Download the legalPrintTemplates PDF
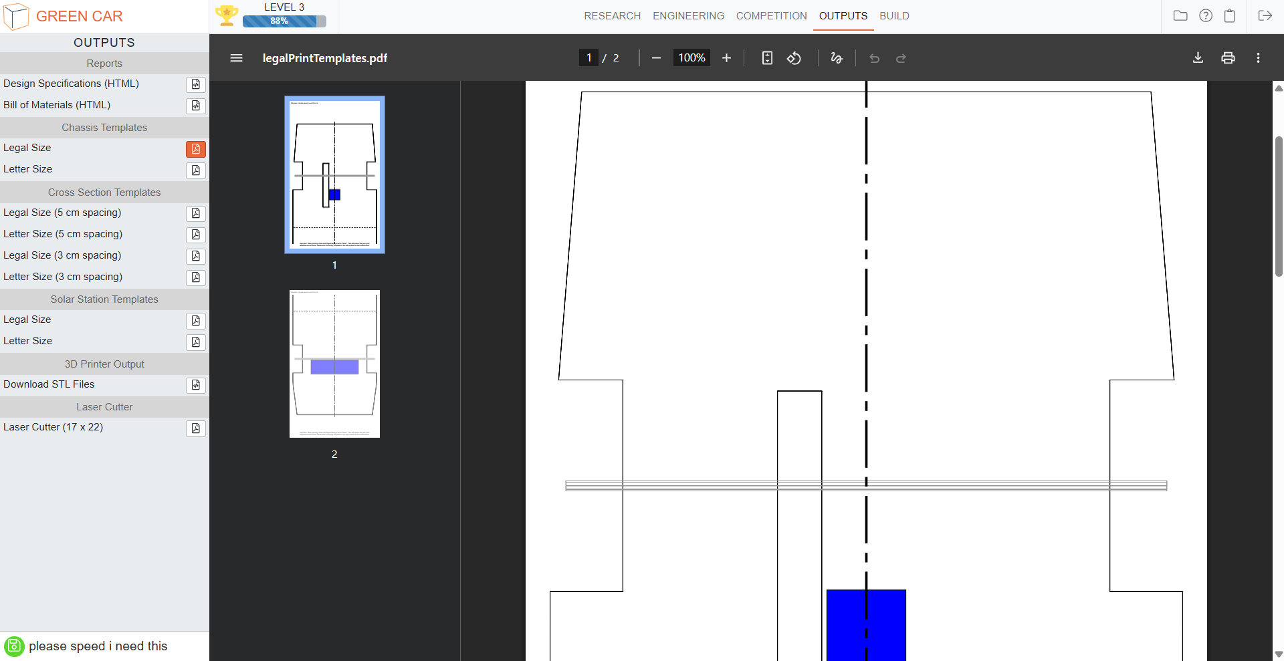The width and height of the screenshot is (1284, 661). (1198, 58)
